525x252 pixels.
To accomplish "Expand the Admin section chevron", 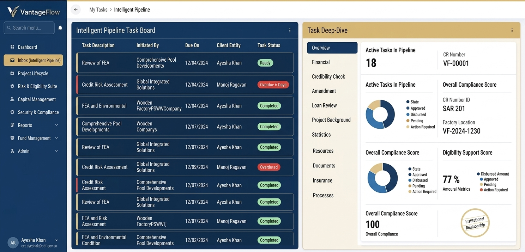I will pos(56,151).
